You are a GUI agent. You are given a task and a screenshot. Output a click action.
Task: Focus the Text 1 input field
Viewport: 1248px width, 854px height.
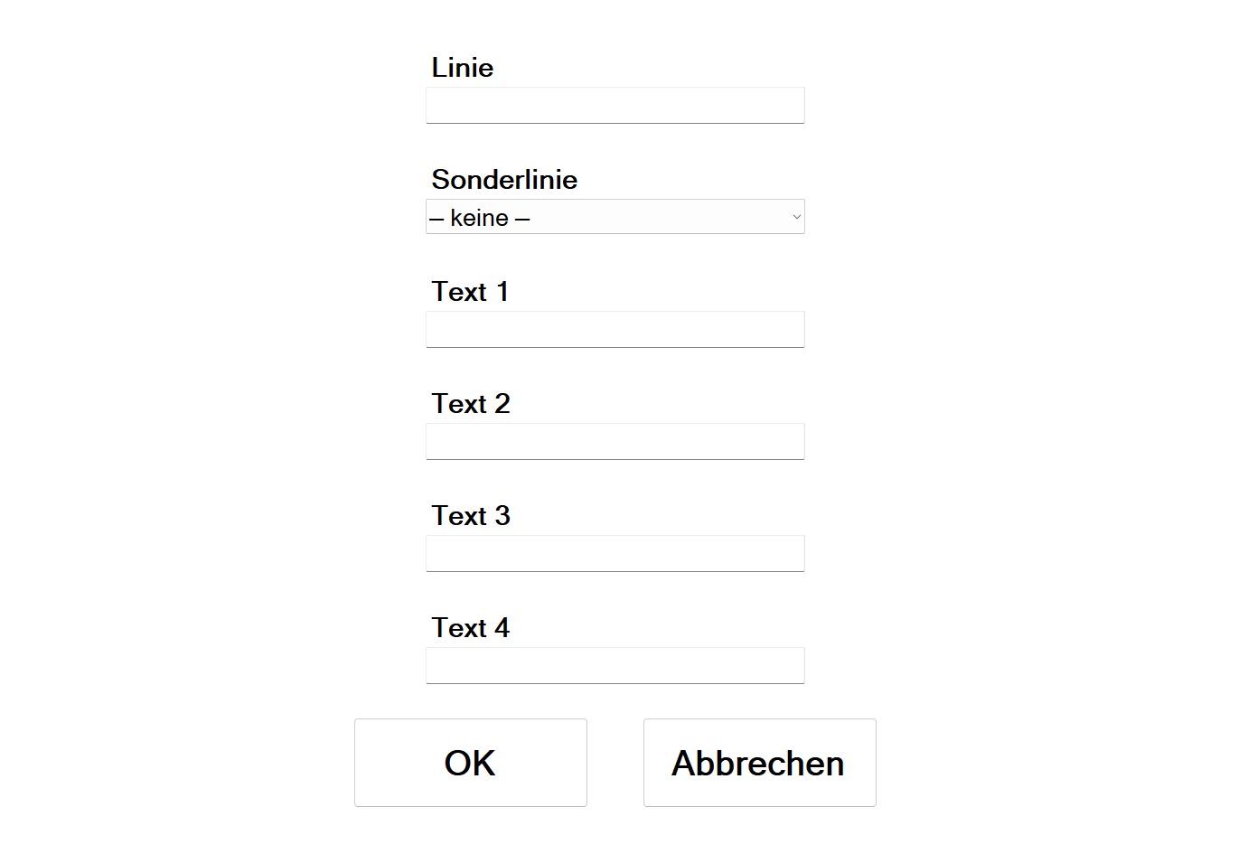[x=615, y=330]
